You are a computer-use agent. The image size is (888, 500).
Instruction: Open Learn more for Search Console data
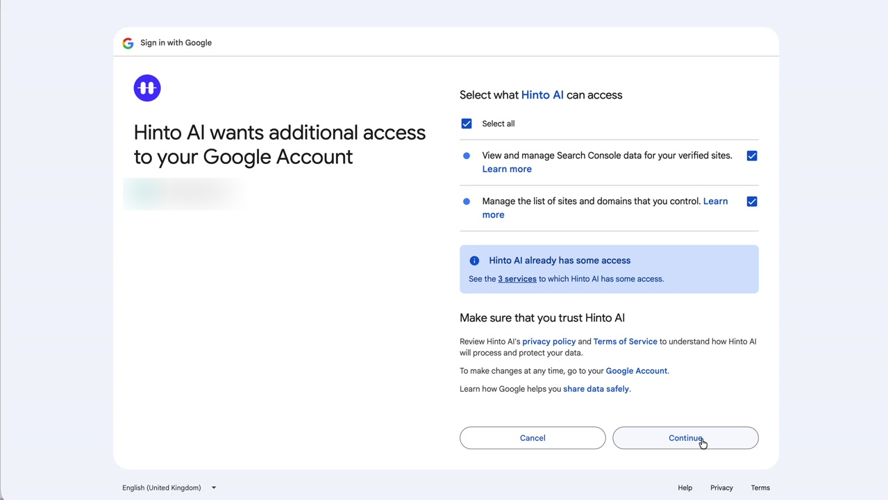pos(507,169)
